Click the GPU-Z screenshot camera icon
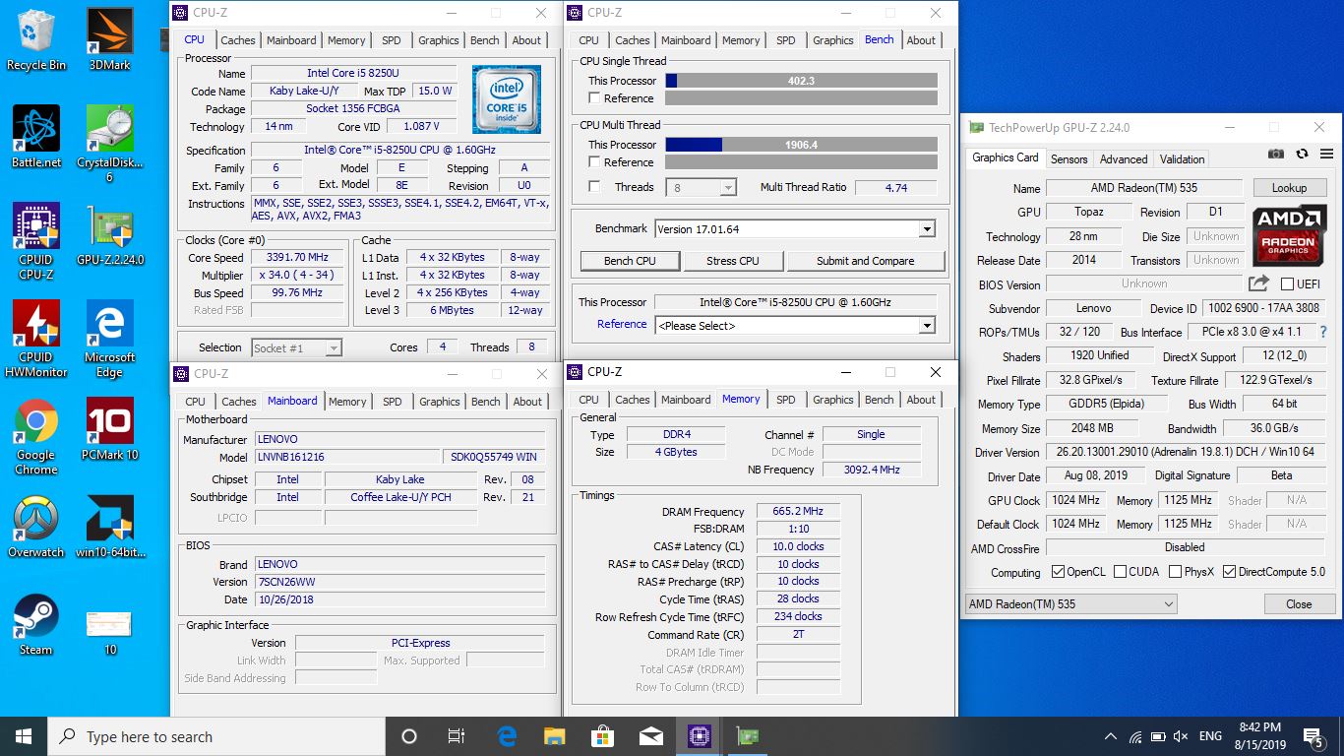The height and width of the screenshot is (756, 1344). click(x=1276, y=155)
